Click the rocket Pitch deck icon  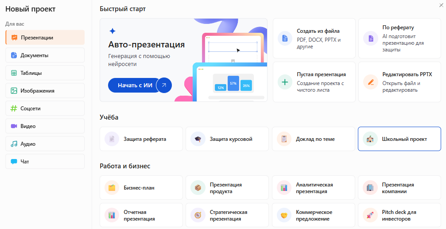click(370, 215)
